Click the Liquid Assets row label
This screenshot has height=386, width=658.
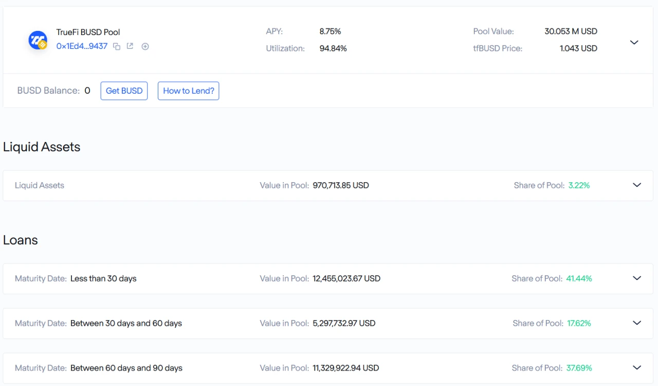click(x=40, y=185)
